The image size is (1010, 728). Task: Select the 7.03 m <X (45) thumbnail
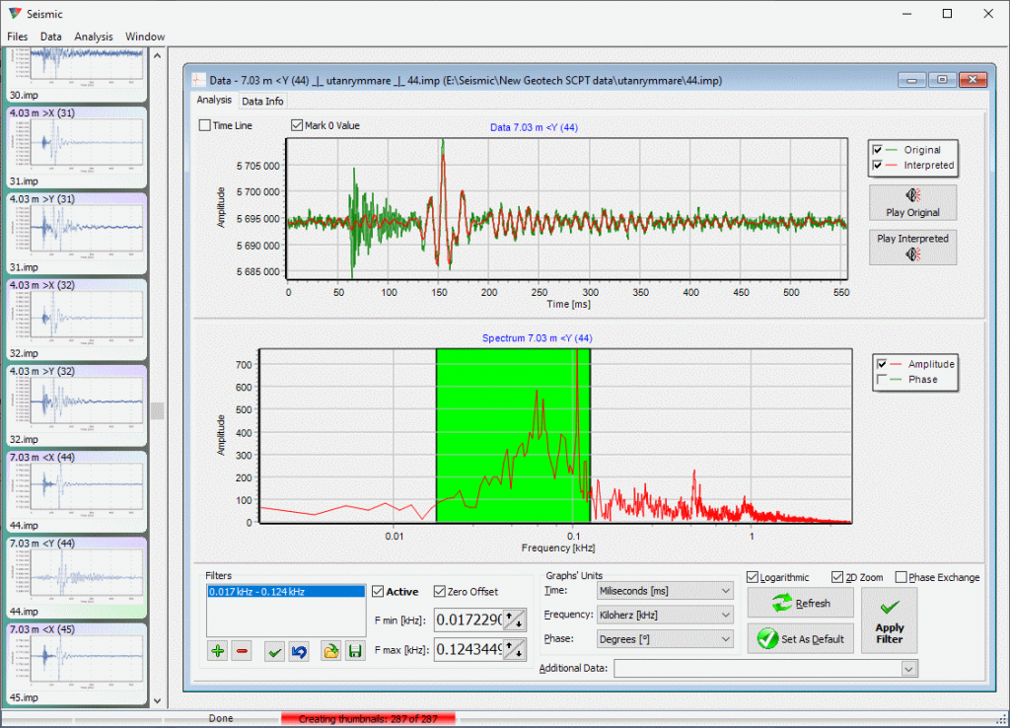click(76, 662)
